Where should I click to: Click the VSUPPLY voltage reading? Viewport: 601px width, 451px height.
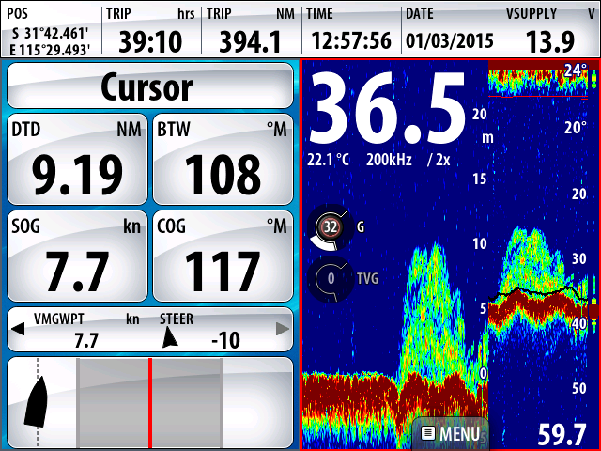[x=550, y=29]
